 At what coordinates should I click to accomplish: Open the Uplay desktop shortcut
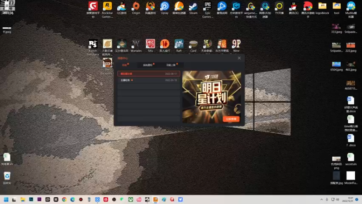pos(165,8)
